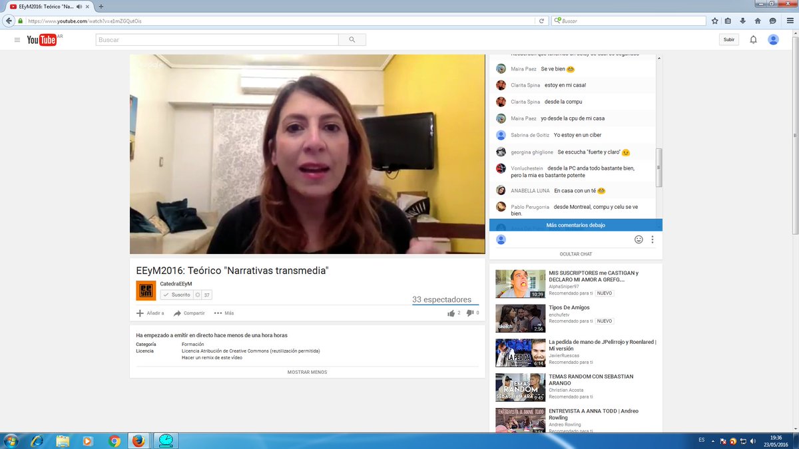The height and width of the screenshot is (449, 799).
Task: Open the YouTube account avatar menu
Action: pos(773,40)
